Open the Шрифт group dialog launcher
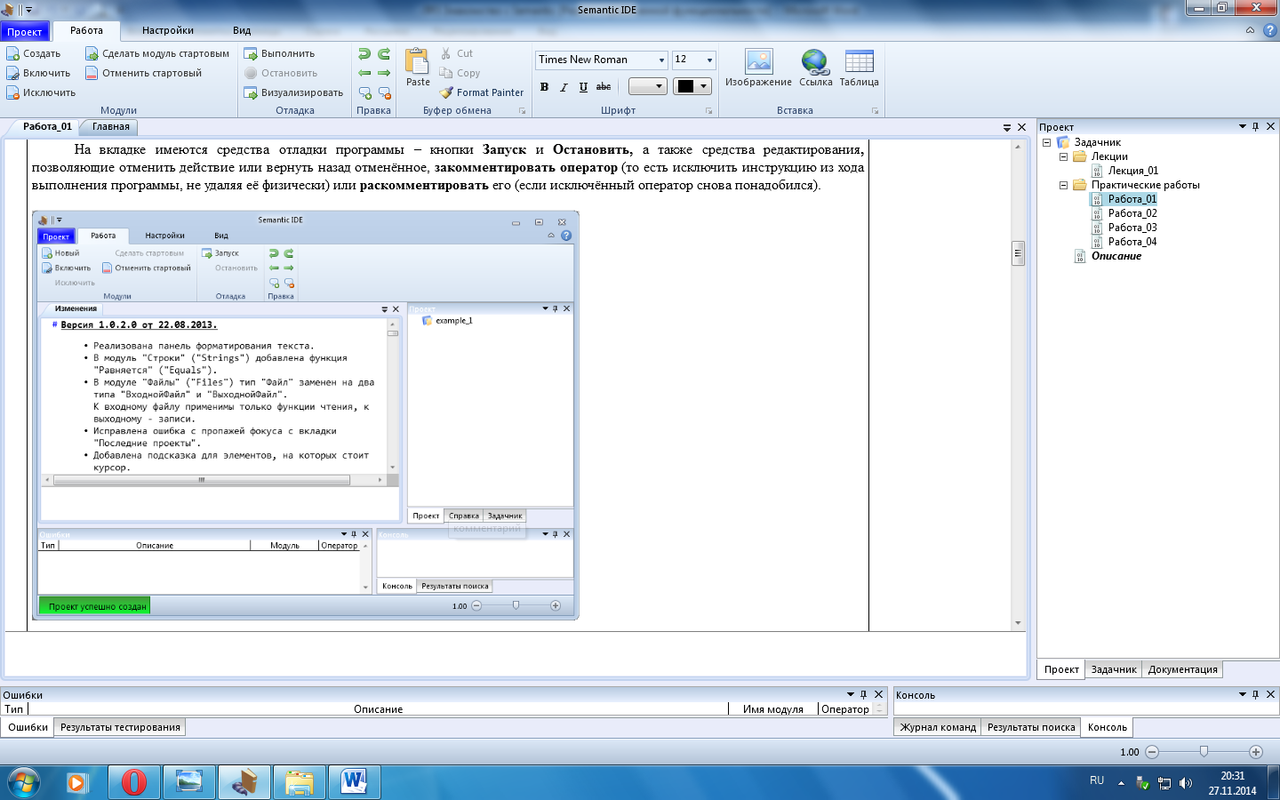Screen dimensions: 1280x800 click(x=708, y=111)
